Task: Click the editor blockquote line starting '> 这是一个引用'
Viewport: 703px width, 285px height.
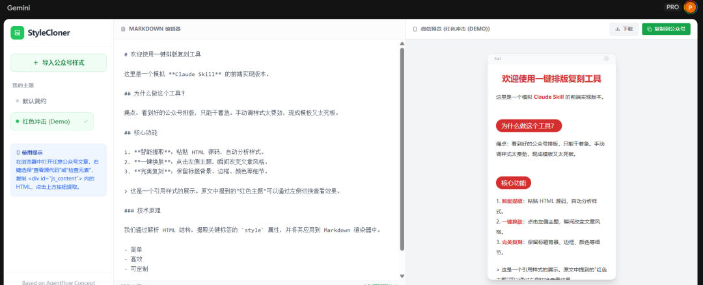Action: pyautogui.click(x=232, y=191)
